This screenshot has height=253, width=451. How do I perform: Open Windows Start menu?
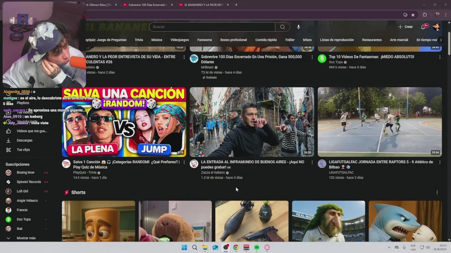(x=184, y=247)
